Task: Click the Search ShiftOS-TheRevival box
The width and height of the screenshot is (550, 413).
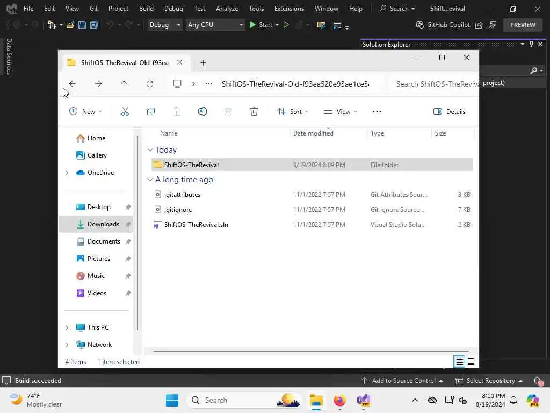Action: click(x=435, y=84)
